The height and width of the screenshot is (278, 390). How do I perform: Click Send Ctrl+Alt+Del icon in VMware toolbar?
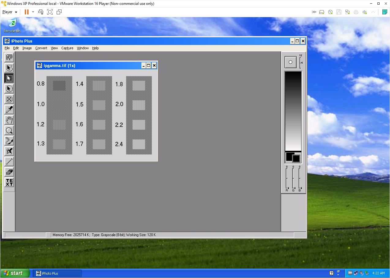[41, 12]
